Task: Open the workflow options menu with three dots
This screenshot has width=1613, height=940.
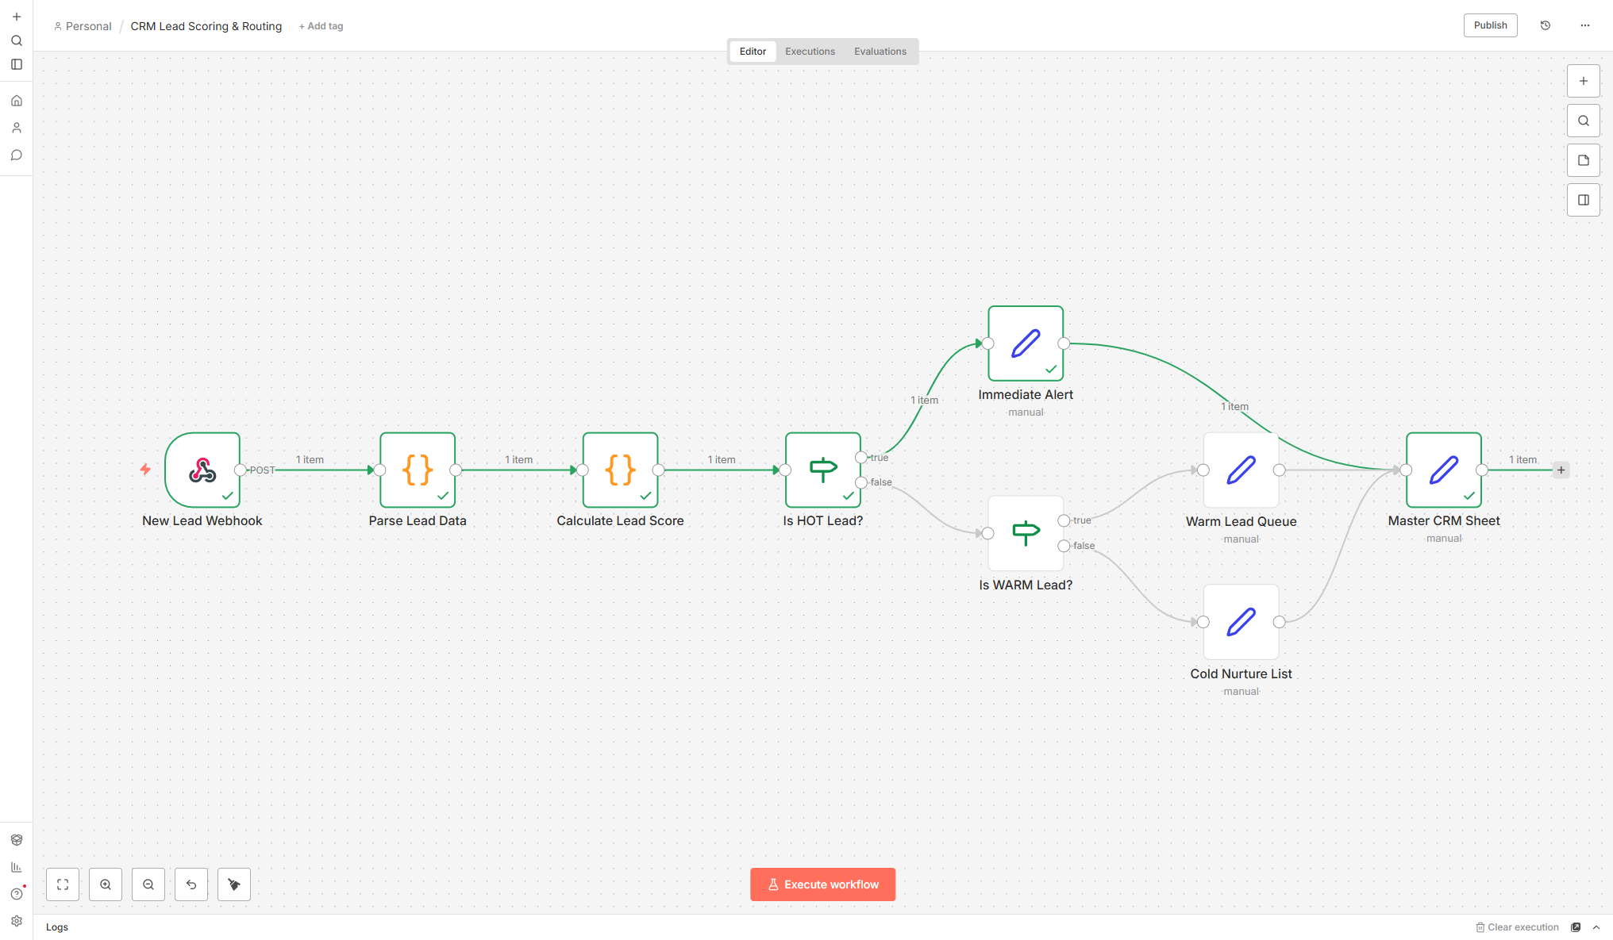Action: [1584, 25]
